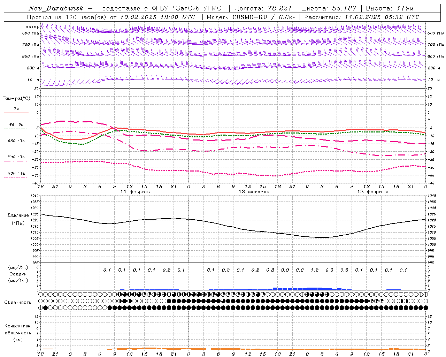Screen dimensions: 446x357
Task: Click the Конвективн. convective cloud label
Action: click(x=18, y=326)
